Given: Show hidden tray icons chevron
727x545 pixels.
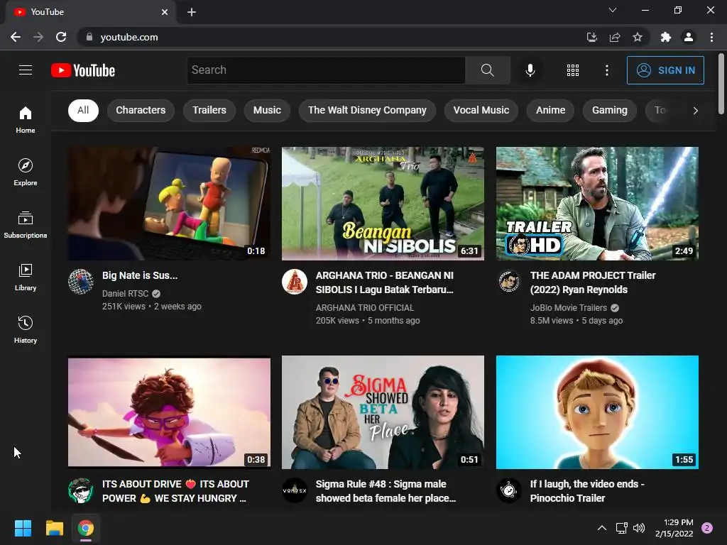Looking at the screenshot, I should (602, 528).
